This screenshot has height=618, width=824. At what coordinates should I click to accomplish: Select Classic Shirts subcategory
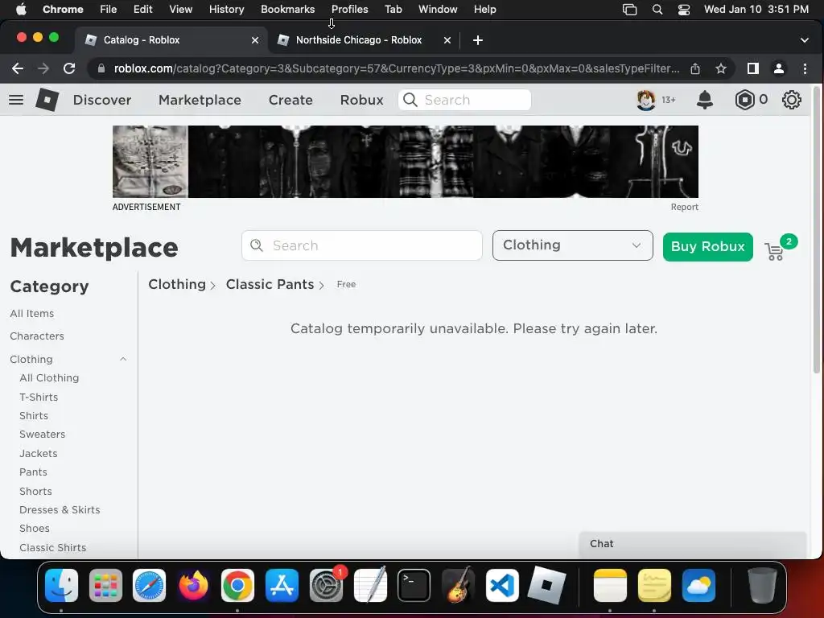coord(53,547)
